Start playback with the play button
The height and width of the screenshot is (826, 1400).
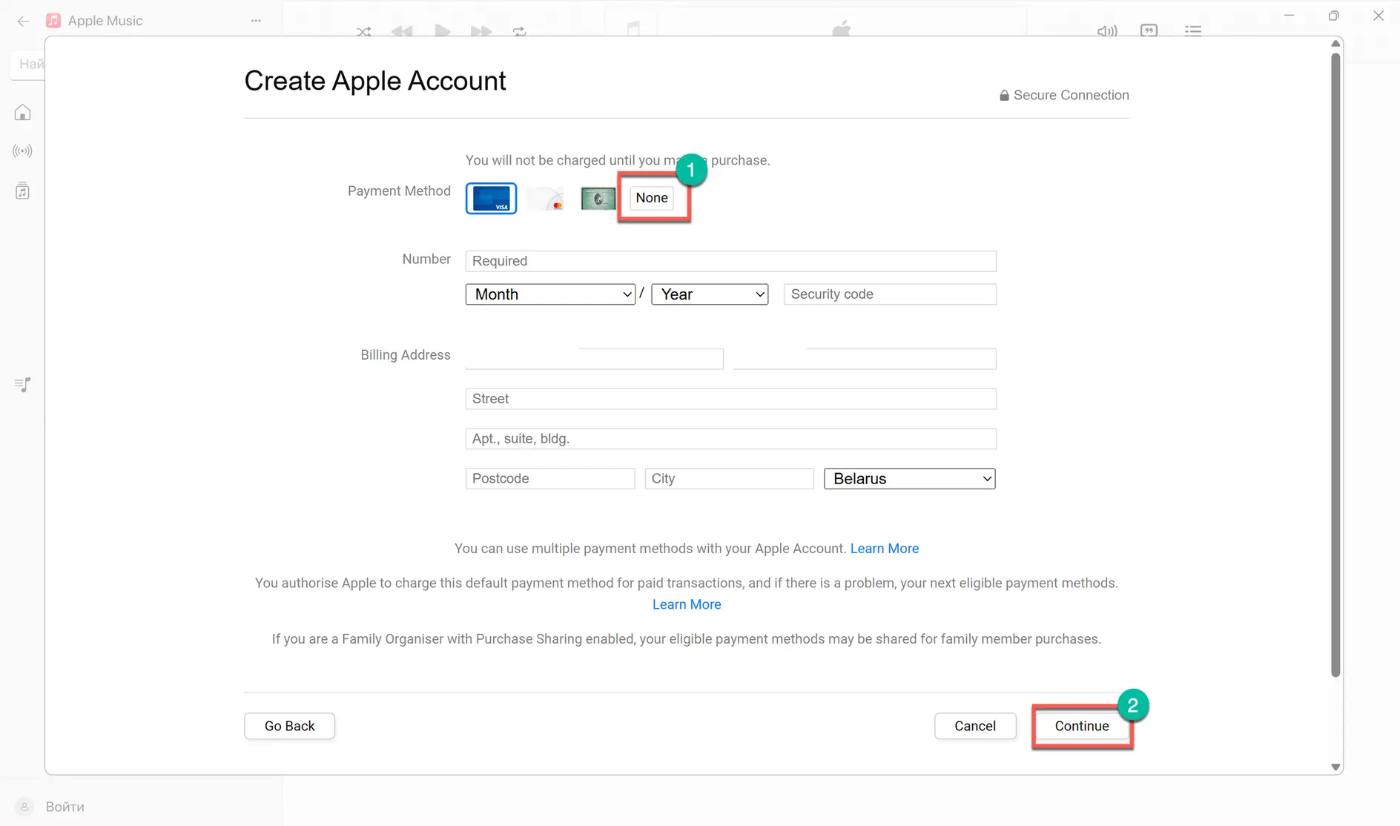[x=443, y=31]
